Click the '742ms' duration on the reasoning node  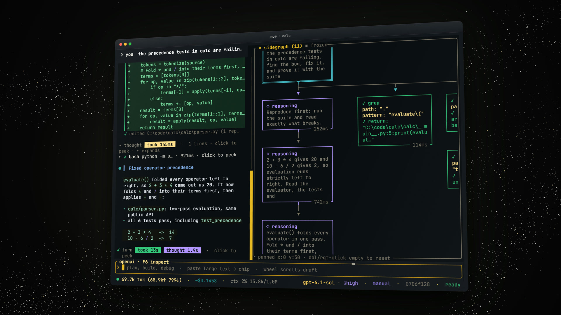click(321, 202)
